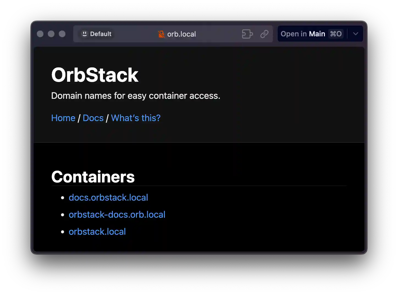Open the browser extensions puzzle icon
The height and width of the screenshot is (295, 398).
(247, 34)
